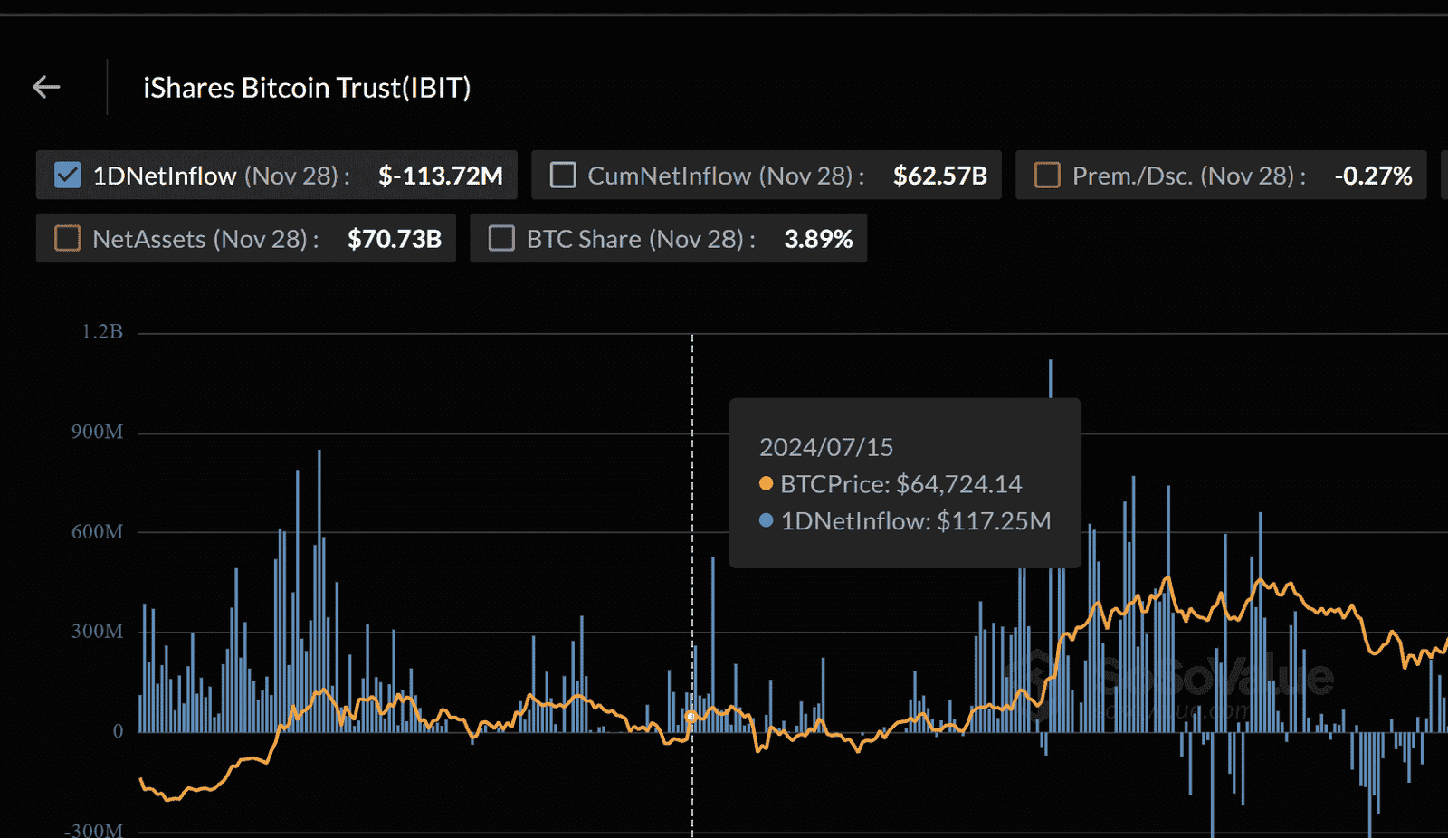Click the $70.73B NetAssets value
The height and width of the screenshot is (838, 1448).
click(395, 239)
